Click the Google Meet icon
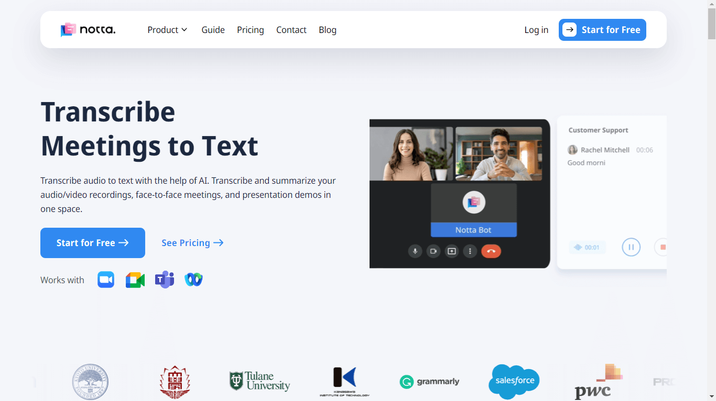Image resolution: width=716 pixels, height=401 pixels. pyautogui.click(x=135, y=280)
